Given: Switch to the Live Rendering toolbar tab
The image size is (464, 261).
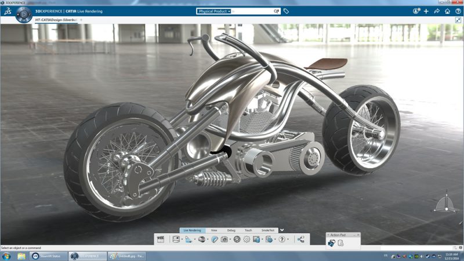Looking at the screenshot, I should pyautogui.click(x=193, y=230).
